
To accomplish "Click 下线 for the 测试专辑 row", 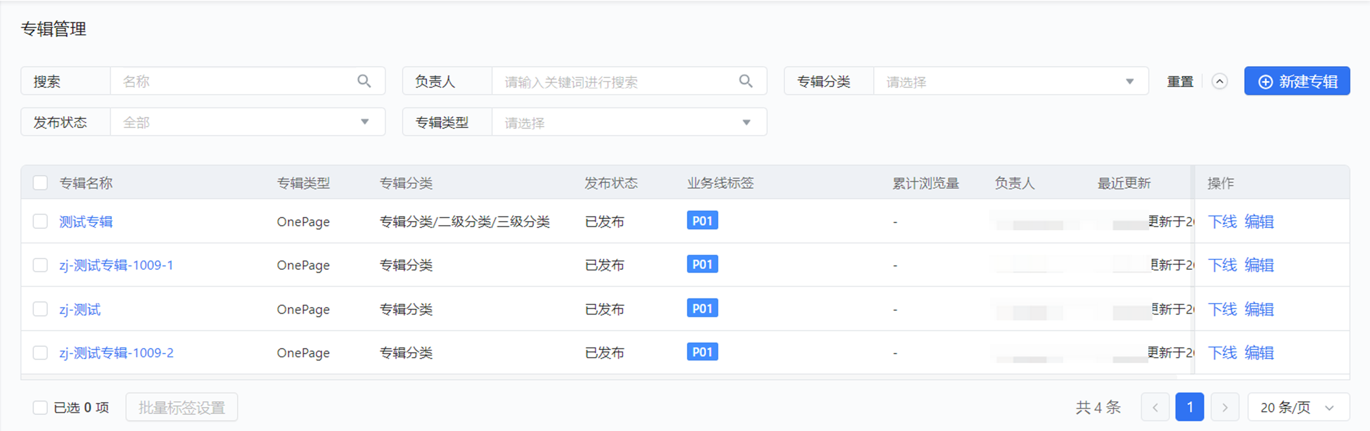I will (1222, 222).
